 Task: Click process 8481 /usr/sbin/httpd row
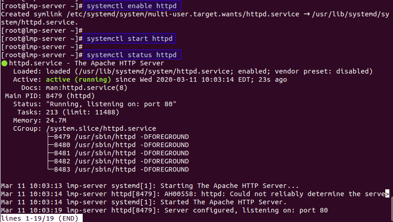pos(121,153)
